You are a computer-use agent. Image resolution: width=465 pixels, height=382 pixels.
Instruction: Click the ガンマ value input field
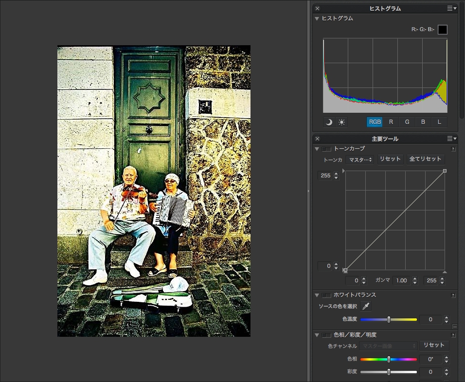pos(401,281)
